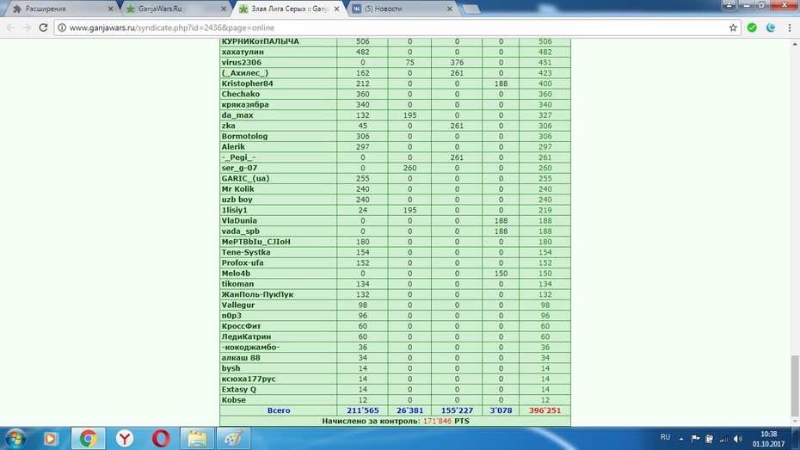Click the name Vallegur
Image resolution: width=800 pixels, height=450 pixels.
click(x=237, y=305)
